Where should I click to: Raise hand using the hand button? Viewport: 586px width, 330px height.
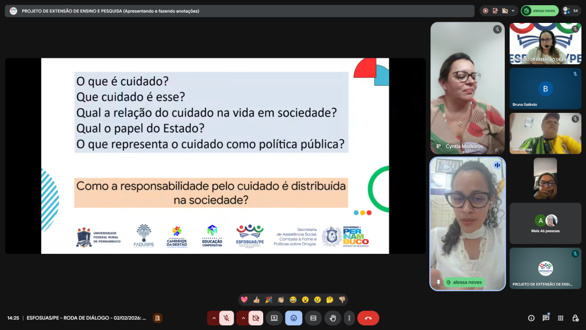332,318
